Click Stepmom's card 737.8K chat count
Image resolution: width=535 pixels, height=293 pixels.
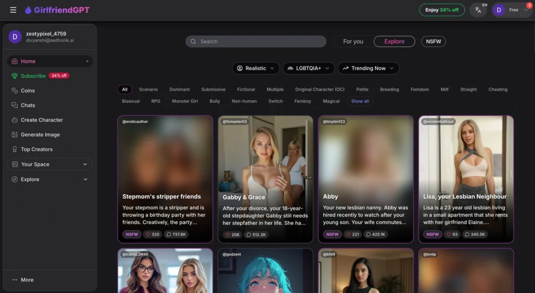176,235
